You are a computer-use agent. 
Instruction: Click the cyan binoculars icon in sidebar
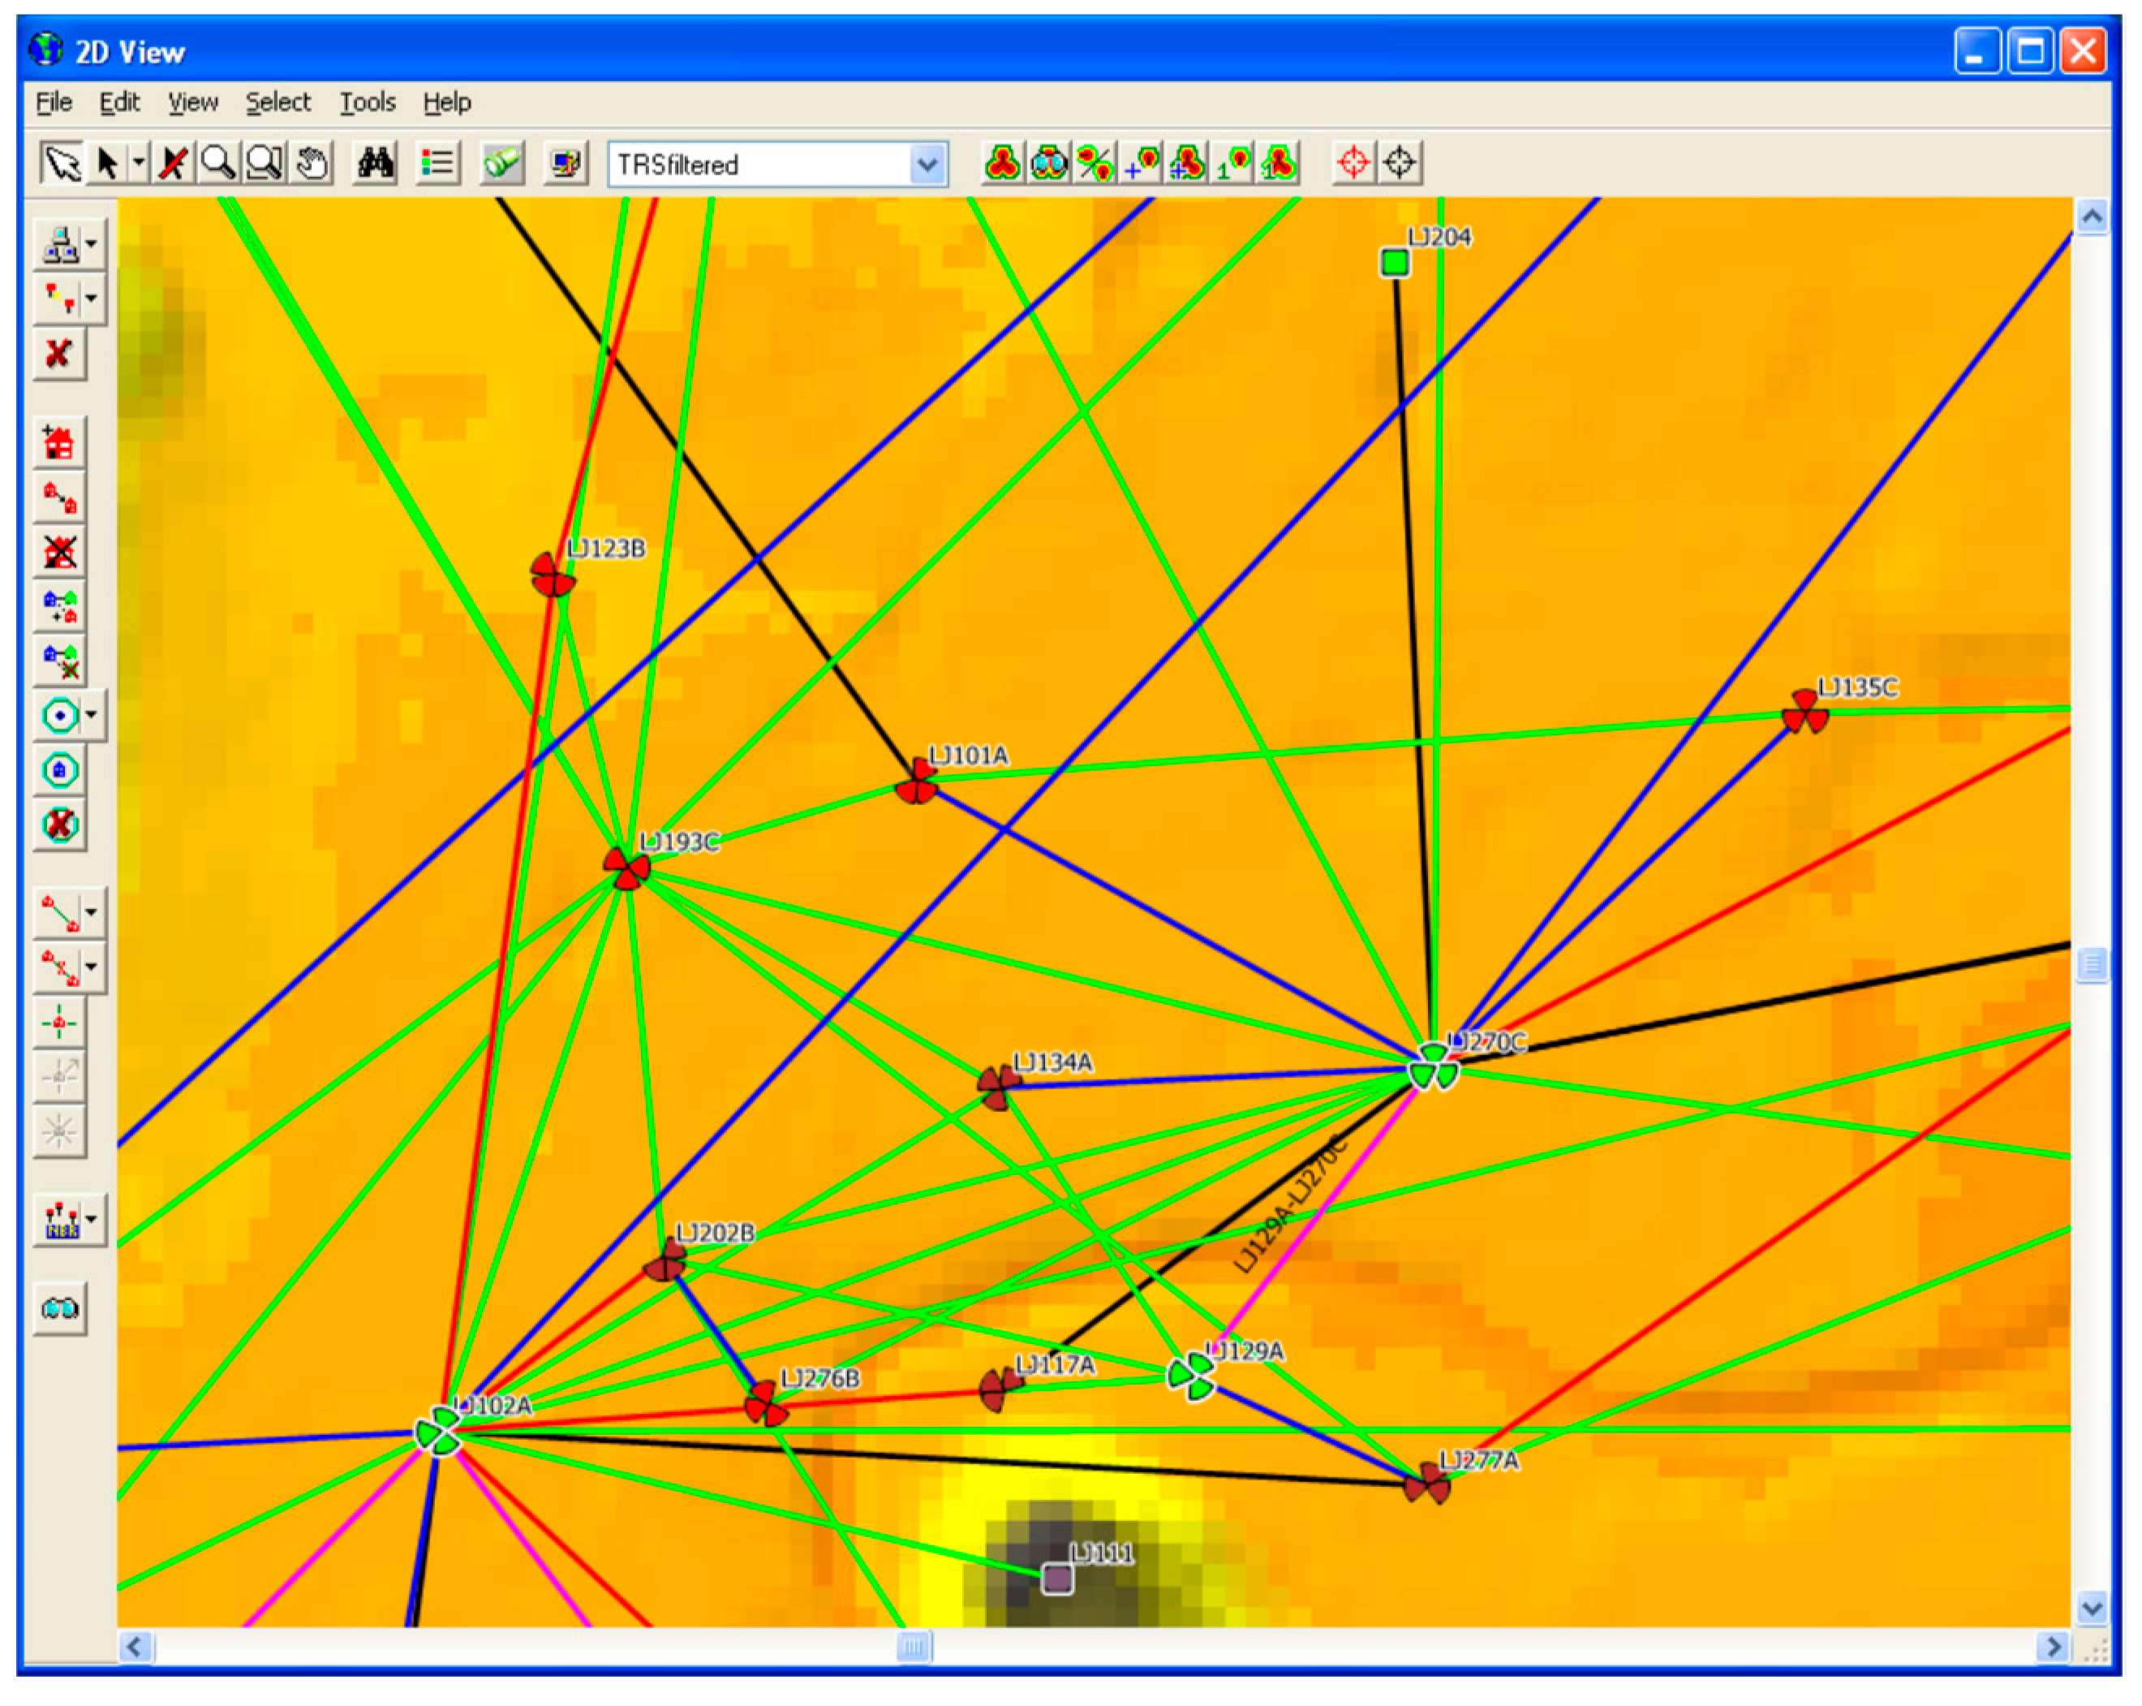59,1308
